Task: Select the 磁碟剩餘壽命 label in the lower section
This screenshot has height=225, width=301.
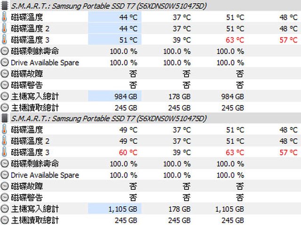Action: (34, 164)
